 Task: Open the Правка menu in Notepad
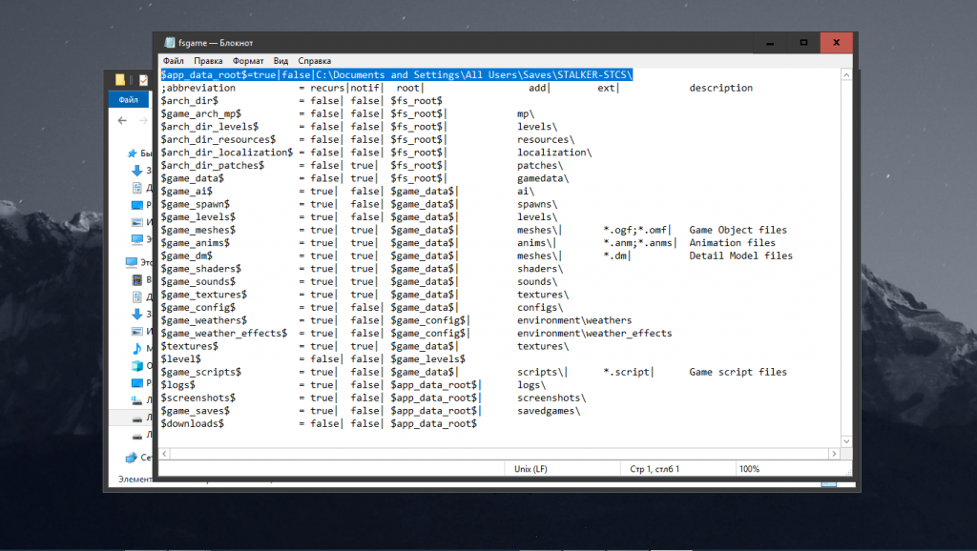pyautogui.click(x=208, y=61)
